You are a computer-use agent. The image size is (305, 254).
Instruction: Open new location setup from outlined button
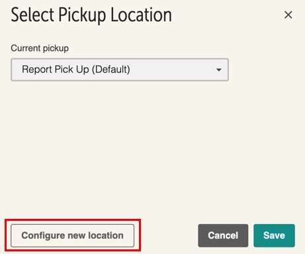coord(72,235)
